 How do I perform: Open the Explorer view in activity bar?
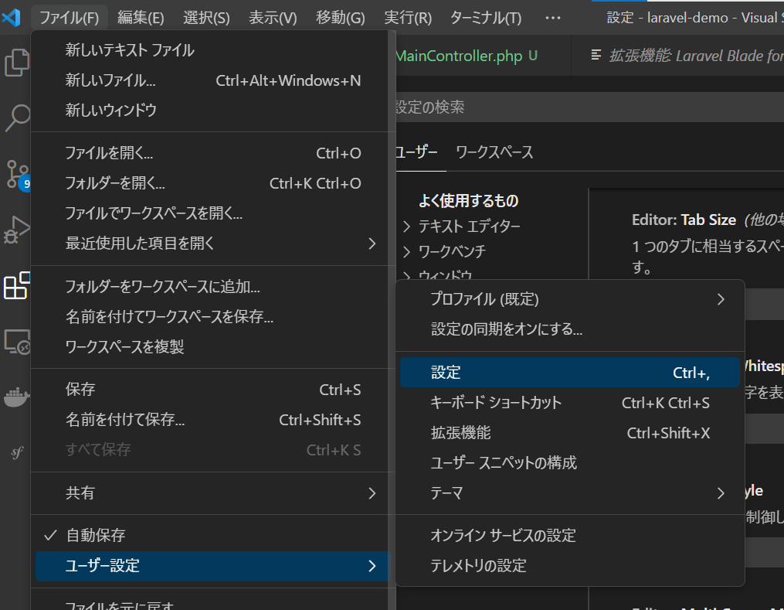16,63
